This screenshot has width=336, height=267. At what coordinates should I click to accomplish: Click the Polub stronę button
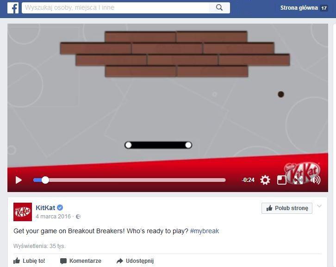tap(287, 208)
